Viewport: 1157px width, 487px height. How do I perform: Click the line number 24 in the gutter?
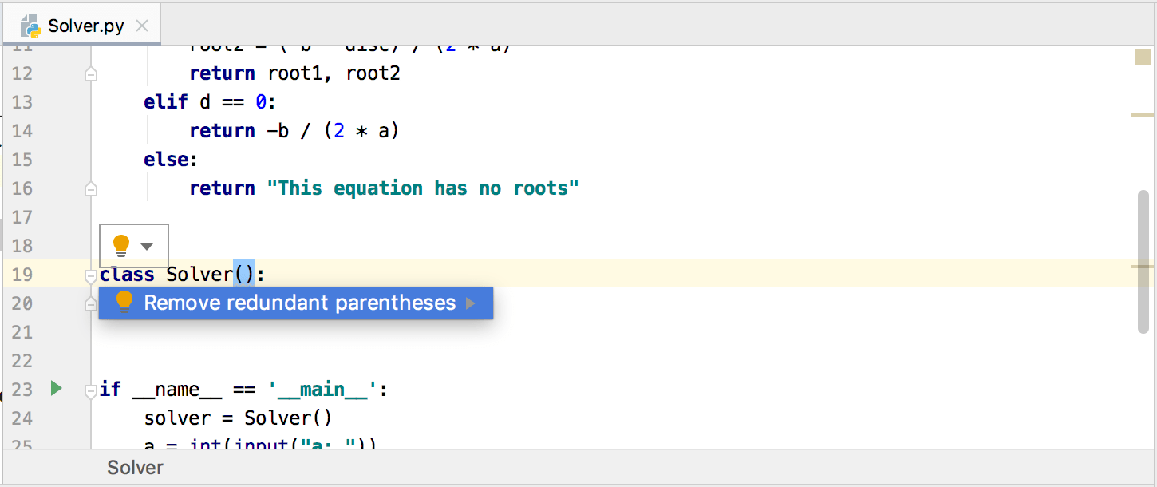(22, 418)
